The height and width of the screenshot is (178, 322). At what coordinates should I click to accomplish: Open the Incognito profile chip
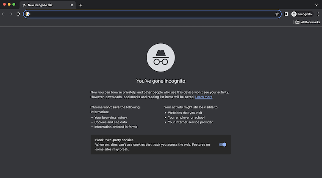(x=302, y=14)
